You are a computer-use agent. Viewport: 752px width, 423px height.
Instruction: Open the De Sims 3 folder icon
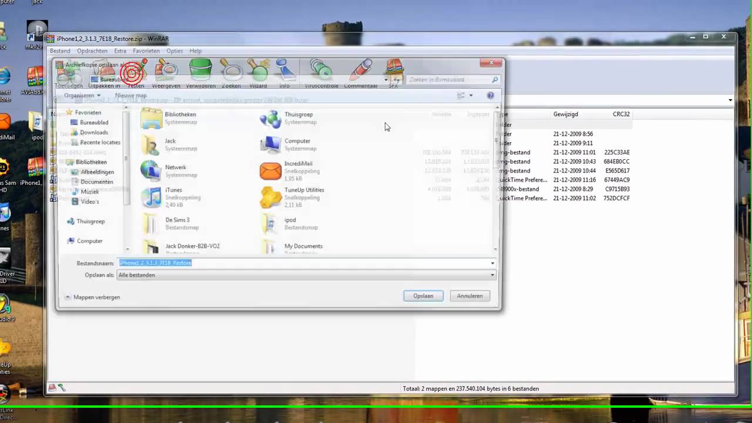pyautogui.click(x=151, y=224)
